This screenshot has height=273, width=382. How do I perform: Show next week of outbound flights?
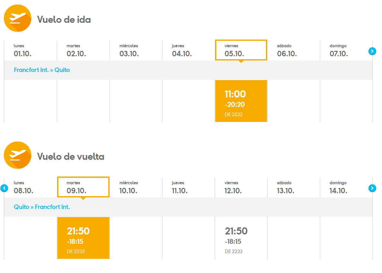372,51
